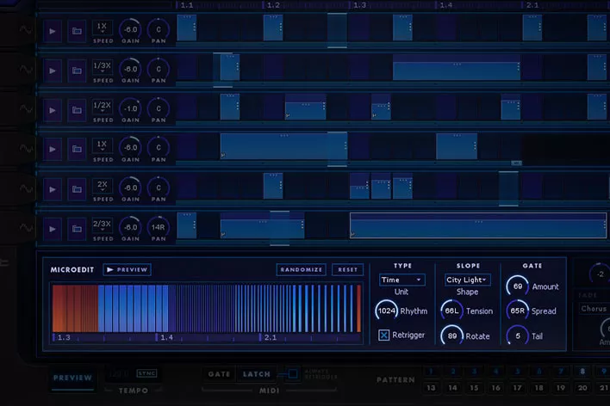The width and height of the screenshot is (610, 406).
Task: Select pattern slot 13
Action: 429,389
